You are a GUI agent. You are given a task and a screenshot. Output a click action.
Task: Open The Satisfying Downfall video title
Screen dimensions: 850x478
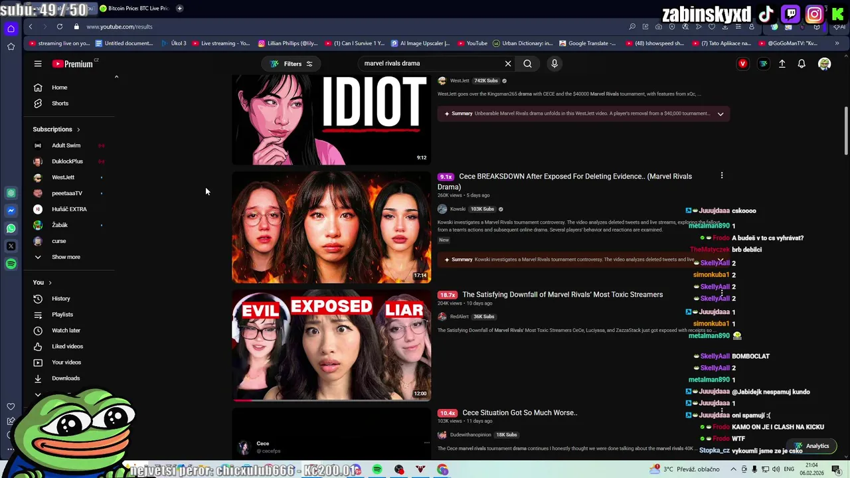point(562,295)
